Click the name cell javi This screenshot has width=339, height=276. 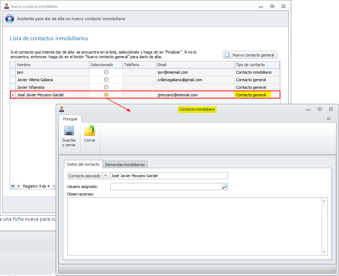52,72
